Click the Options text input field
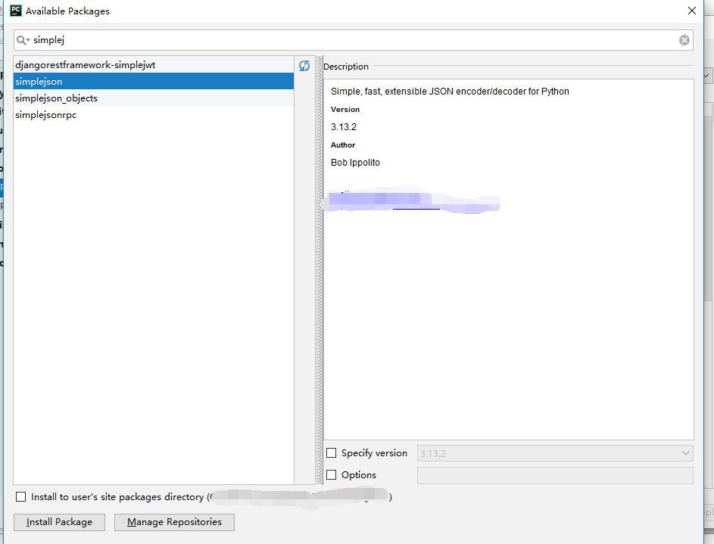The image size is (714, 544). (555, 475)
